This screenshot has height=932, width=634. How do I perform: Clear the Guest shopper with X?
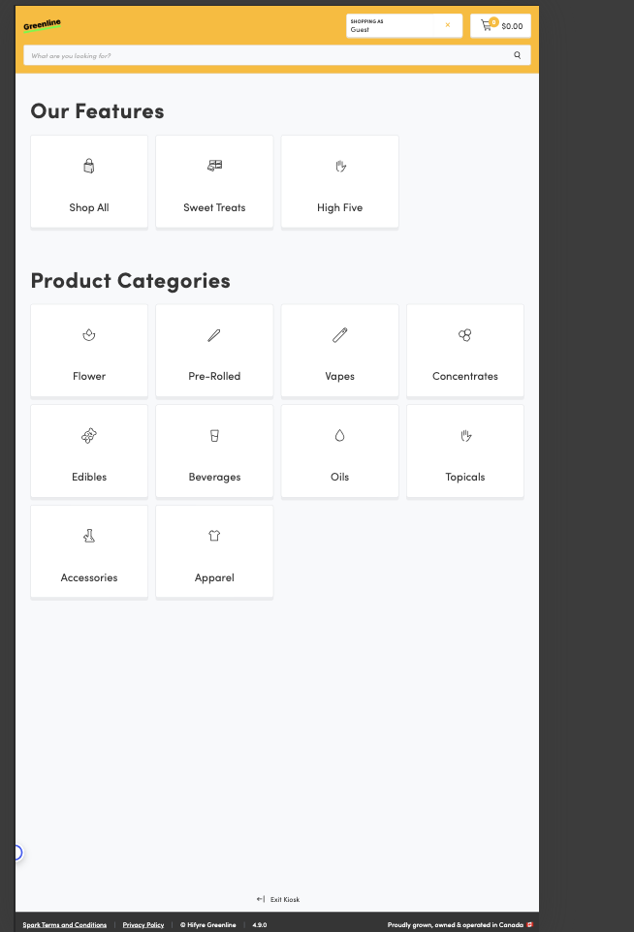[447, 25]
